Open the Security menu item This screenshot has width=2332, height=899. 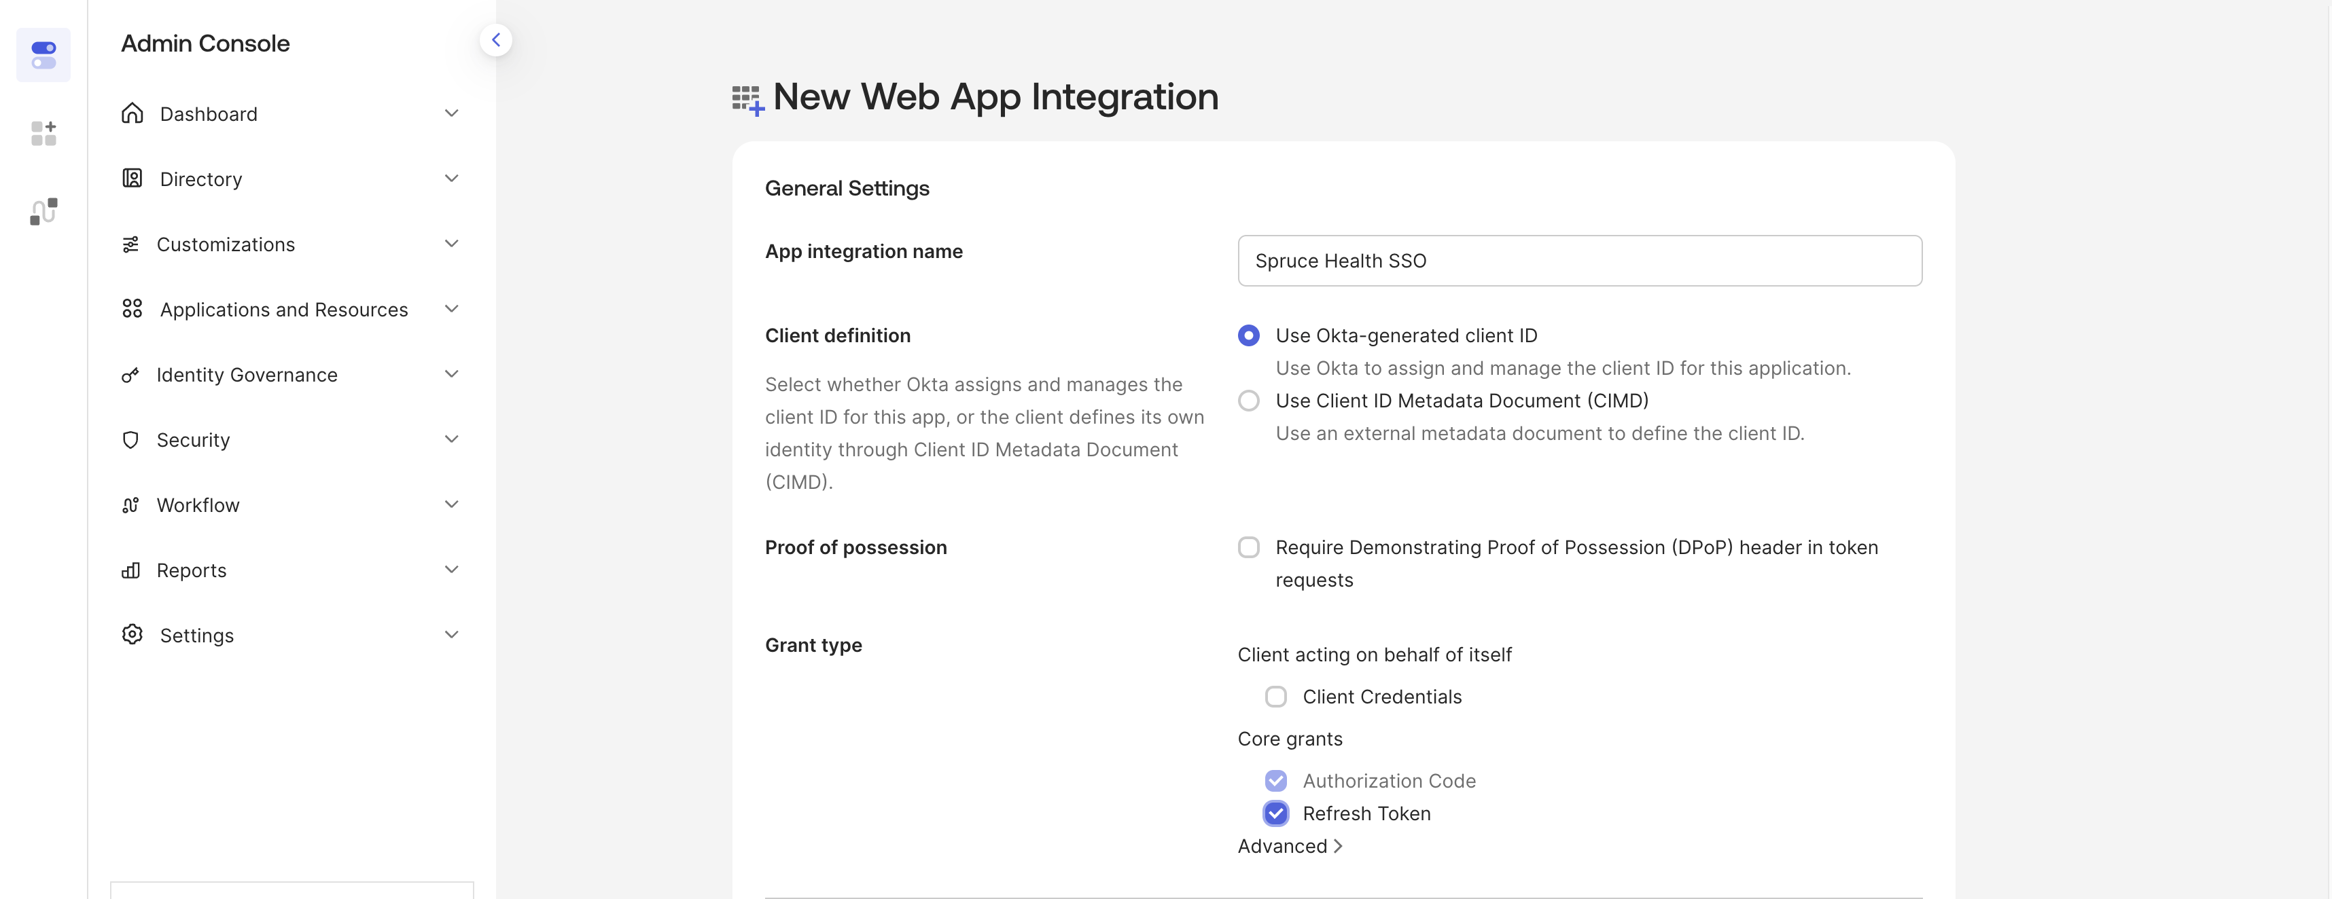(291, 439)
